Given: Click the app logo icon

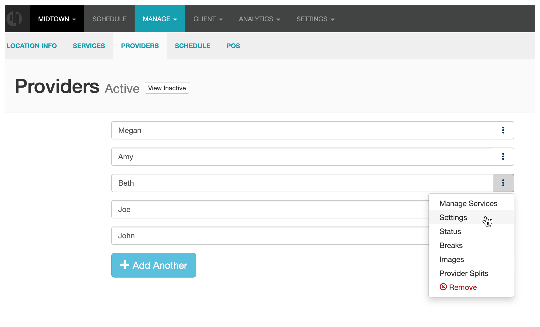Looking at the screenshot, I should [x=15, y=19].
